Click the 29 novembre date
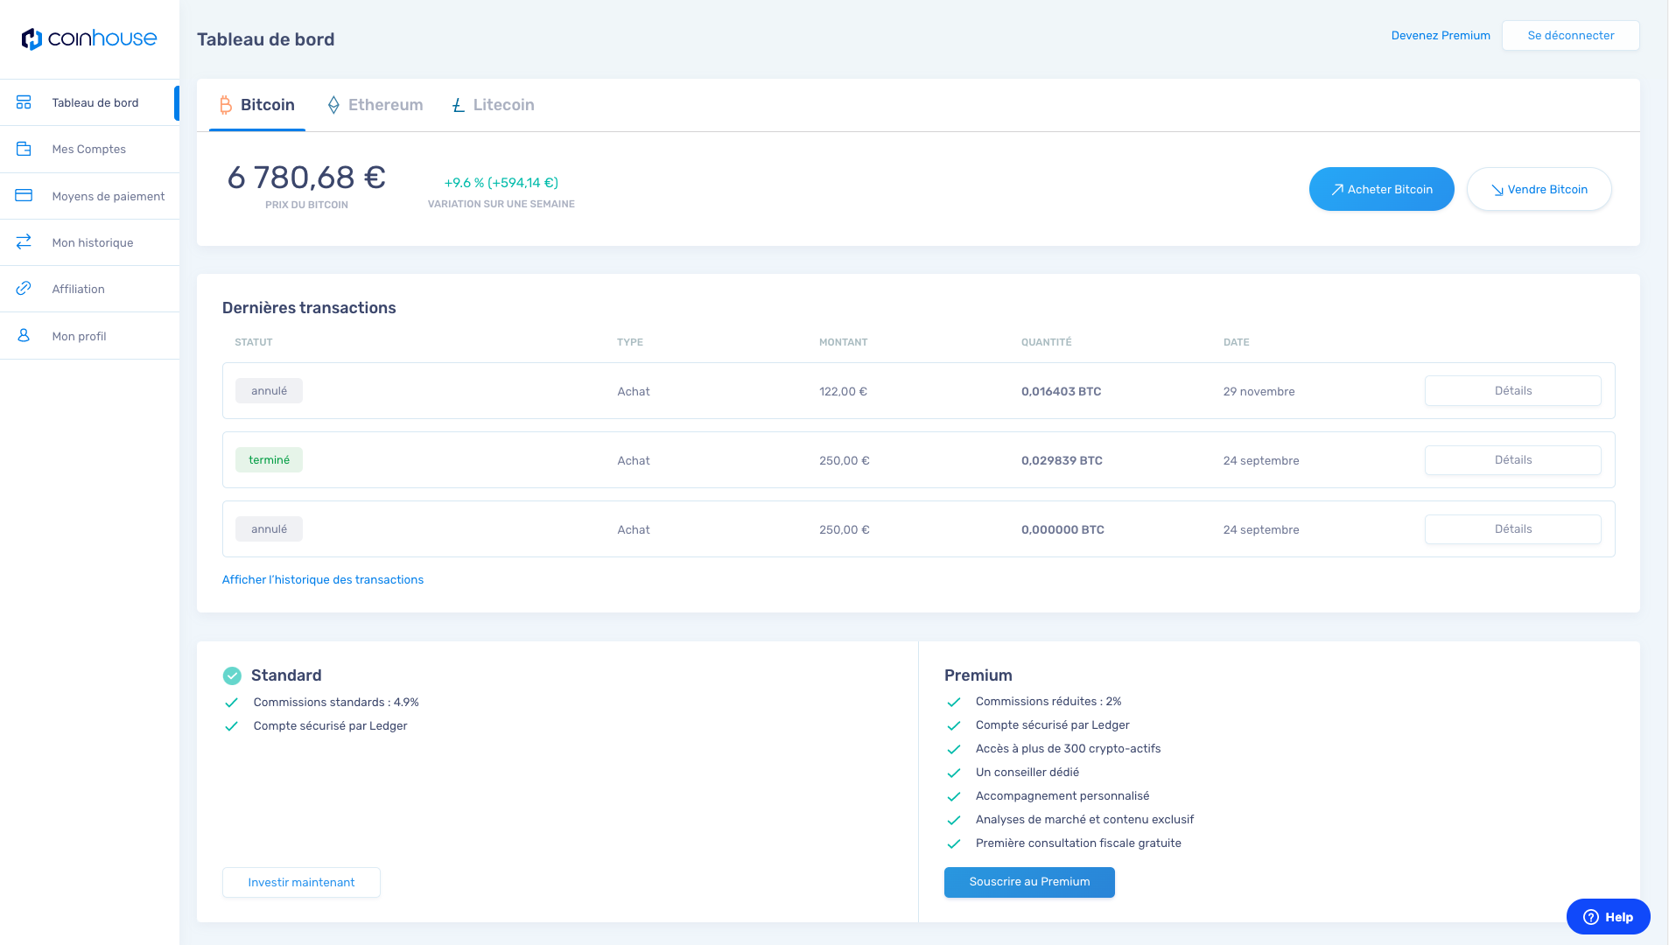The width and height of the screenshot is (1669, 945). coord(1259,391)
